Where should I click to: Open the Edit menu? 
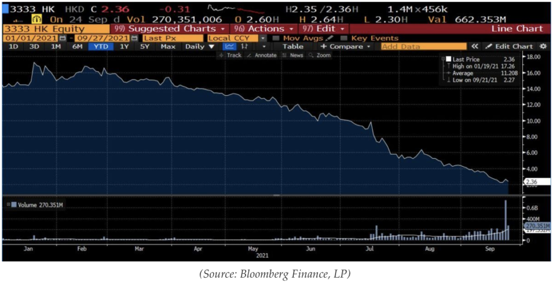click(324, 29)
